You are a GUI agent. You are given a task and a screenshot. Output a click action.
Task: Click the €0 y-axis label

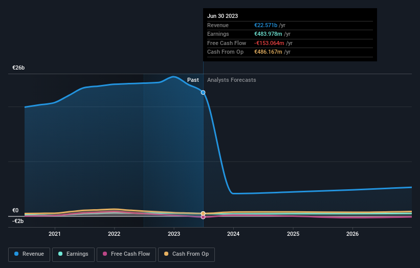(x=15, y=210)
